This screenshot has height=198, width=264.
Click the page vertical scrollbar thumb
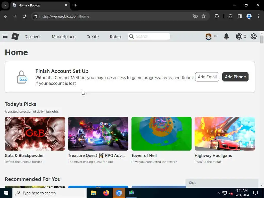pyautogui.click(x=262, y=39)
